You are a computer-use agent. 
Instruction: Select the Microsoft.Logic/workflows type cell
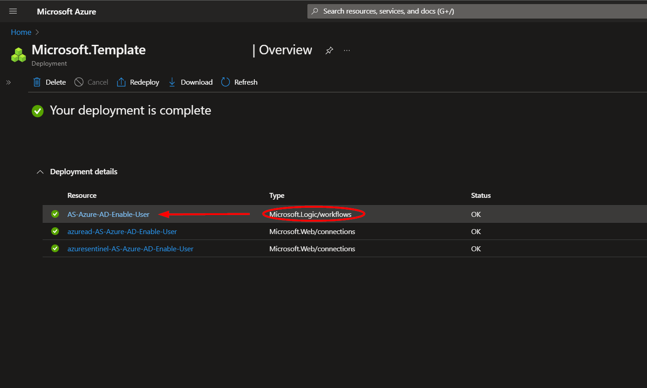coord(311,215)
